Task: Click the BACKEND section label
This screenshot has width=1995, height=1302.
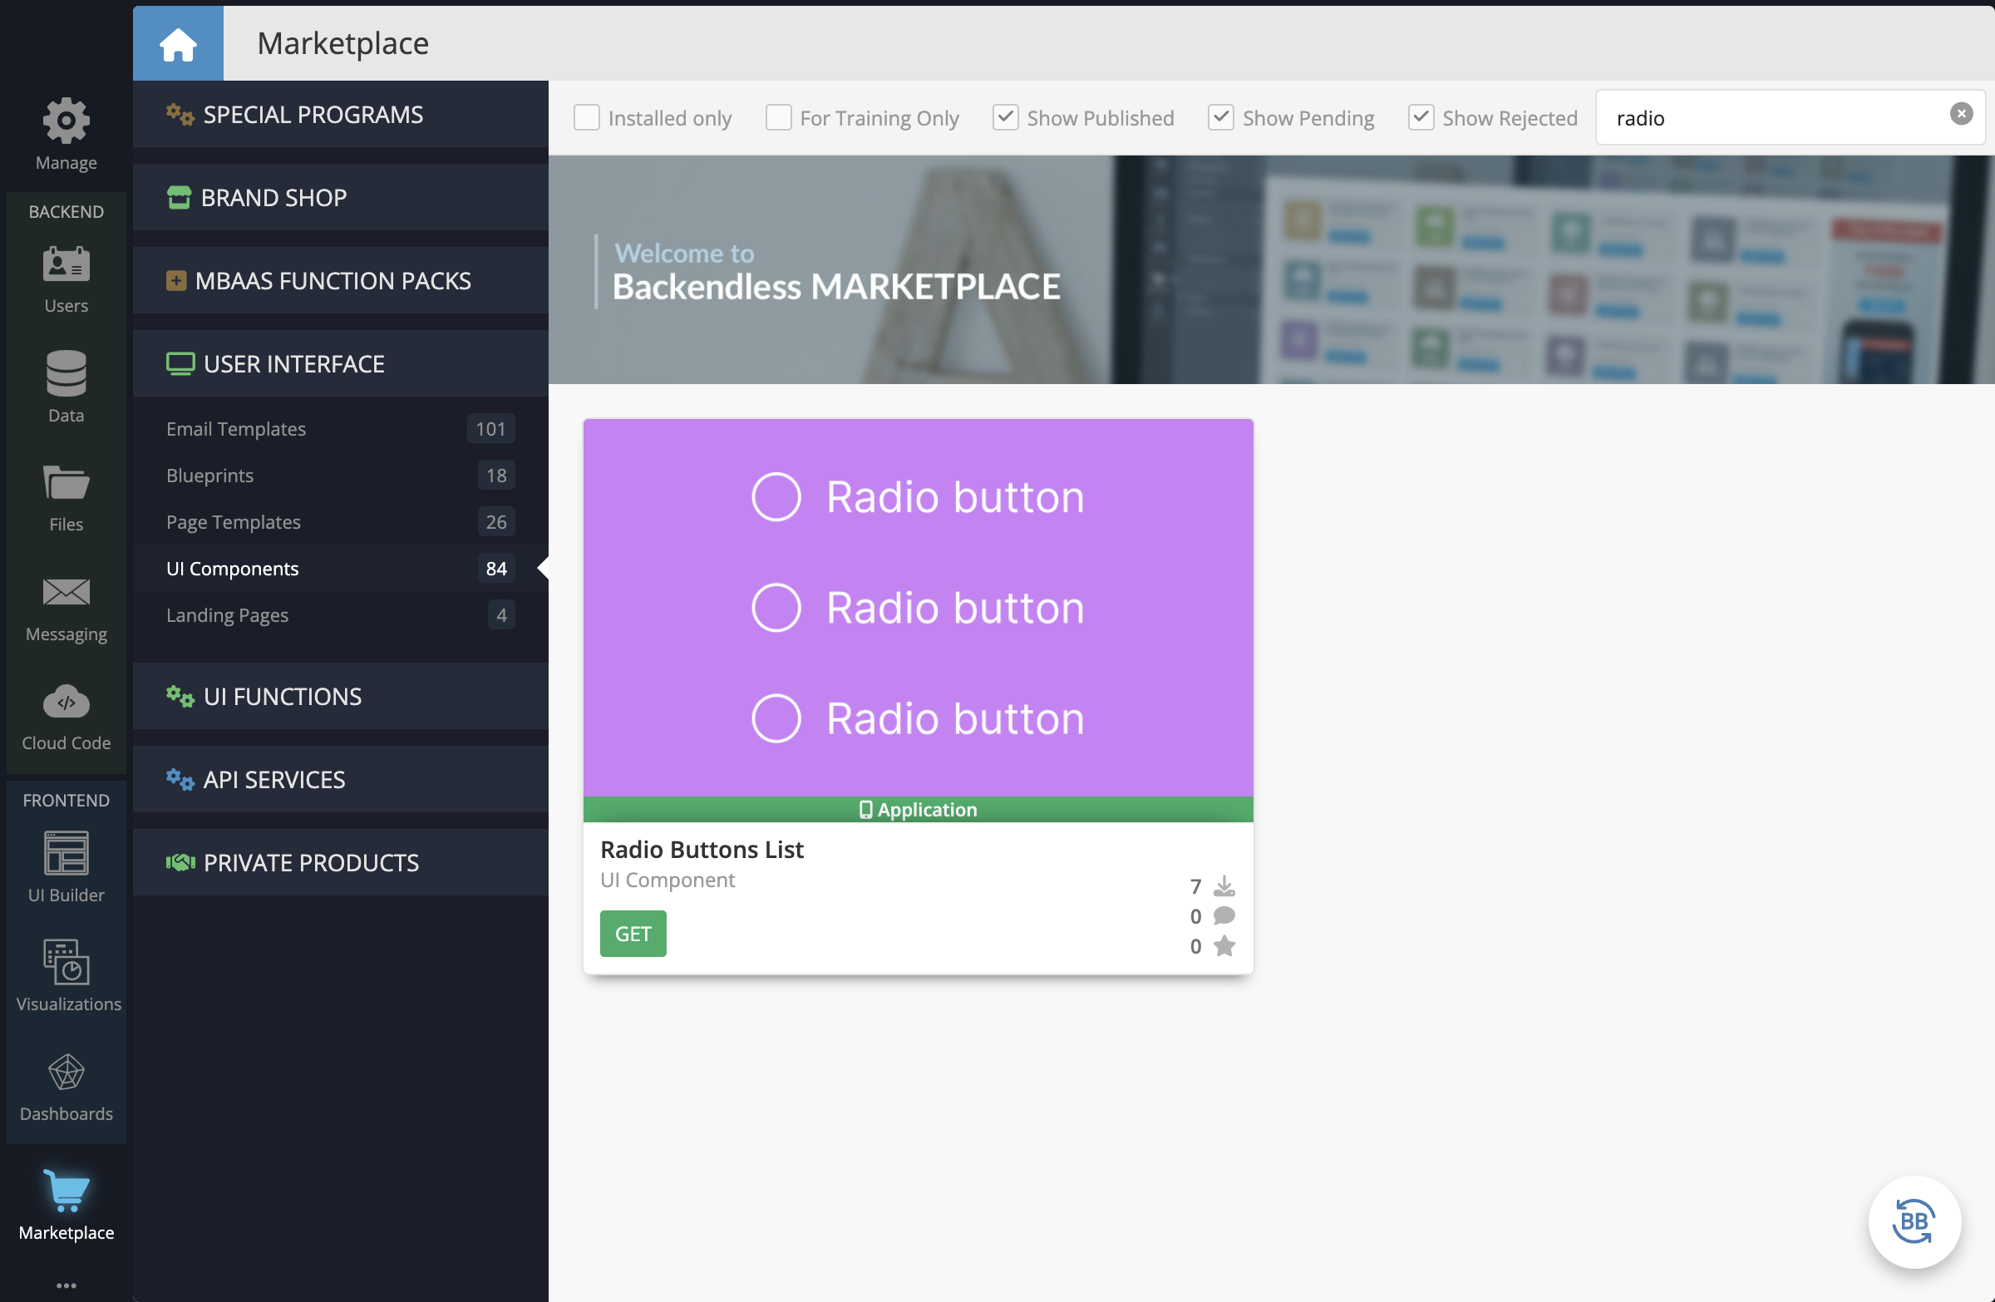Action: (66, 212)
